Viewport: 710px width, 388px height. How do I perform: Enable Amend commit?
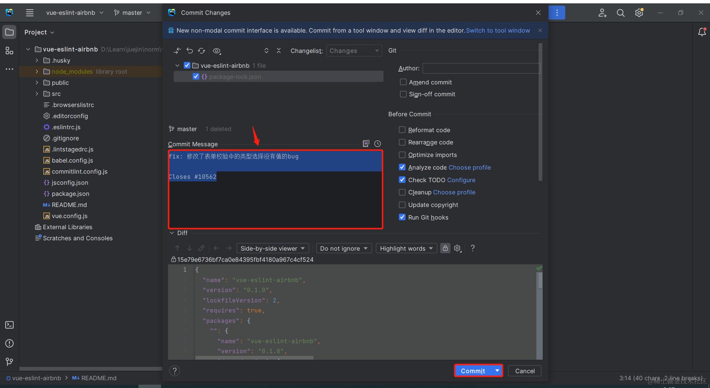[x=403, y=82]
